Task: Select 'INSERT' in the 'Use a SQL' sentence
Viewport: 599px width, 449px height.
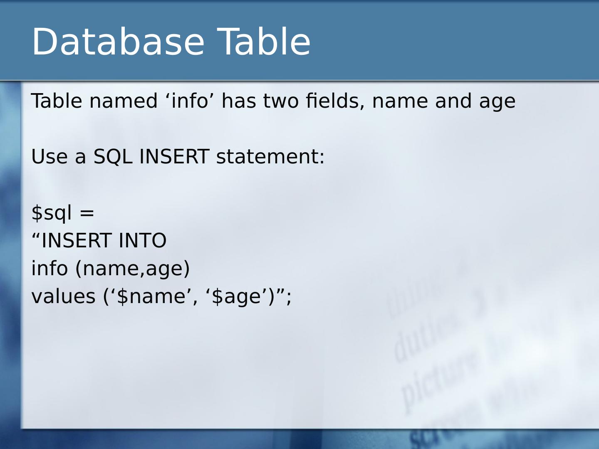Action: click(174, 157)
